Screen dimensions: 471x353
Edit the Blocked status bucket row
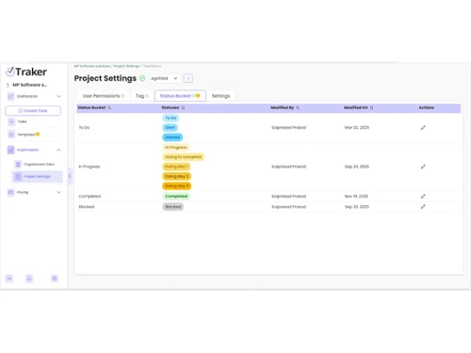coord(423,207)
